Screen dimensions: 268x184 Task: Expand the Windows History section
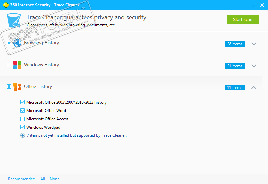point(254,66)
